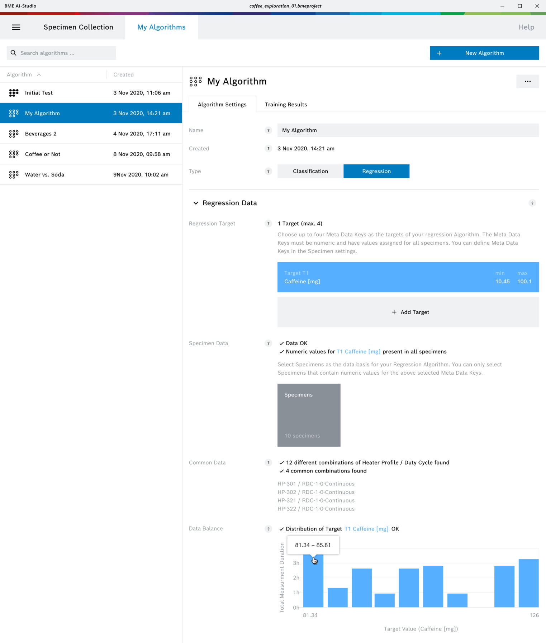Click help icon next to Name field
The width and height of the screenshot is (546, 643).
pos(268,130)
